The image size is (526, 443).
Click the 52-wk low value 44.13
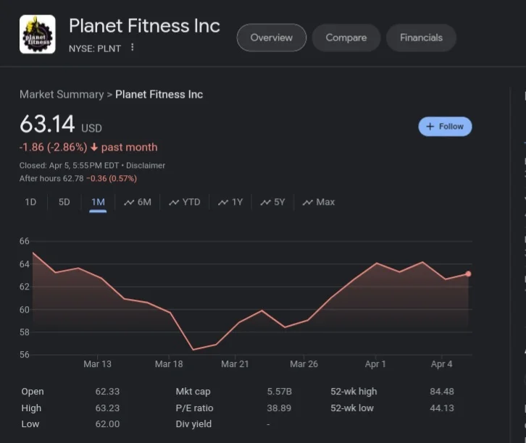(442, 408)
